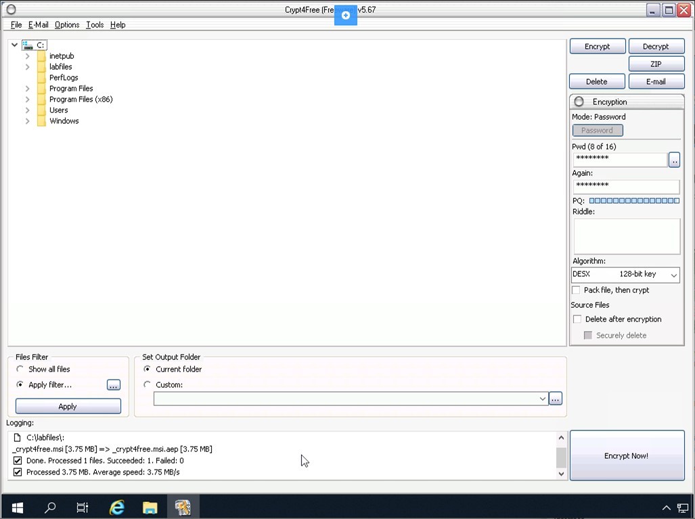The image size is (695, 519).
Task: Select the Show all files radio button
Action: (x=20, y=369)
